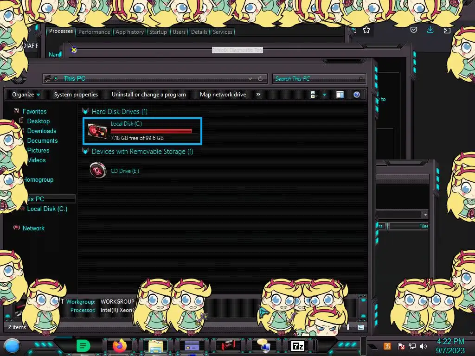475x356 pixels.
Task: Collapse the Hard Disk Drives group
Action: pyautogui.click(x=85, y=111)
